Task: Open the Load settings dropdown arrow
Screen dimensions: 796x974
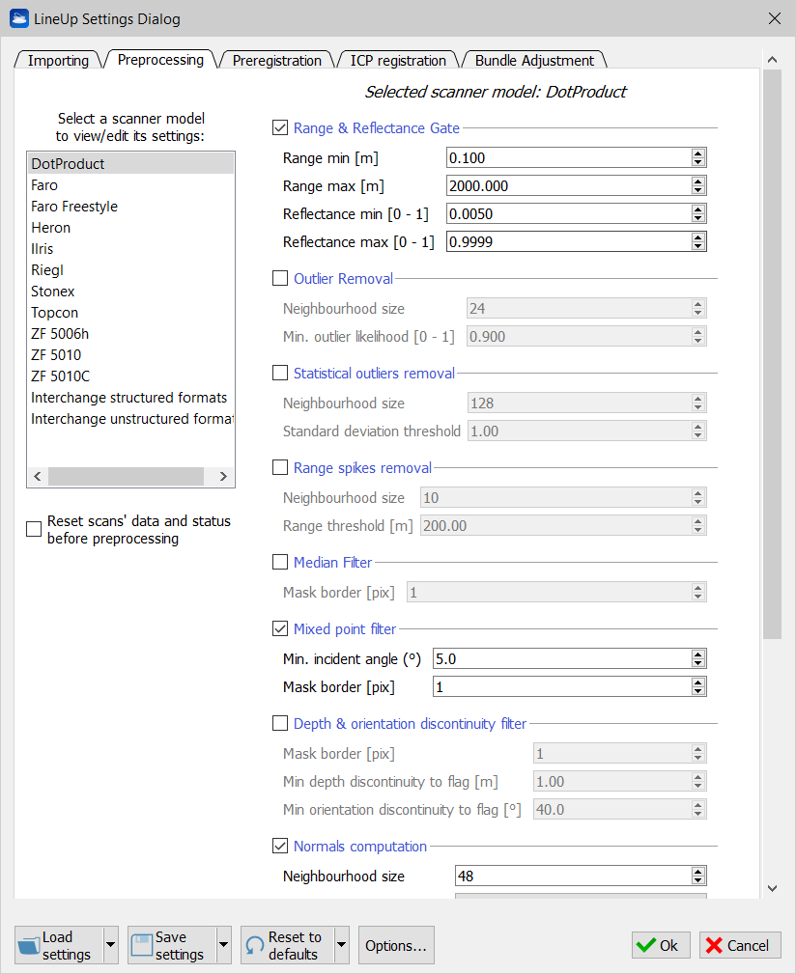Action: point(110,946)
